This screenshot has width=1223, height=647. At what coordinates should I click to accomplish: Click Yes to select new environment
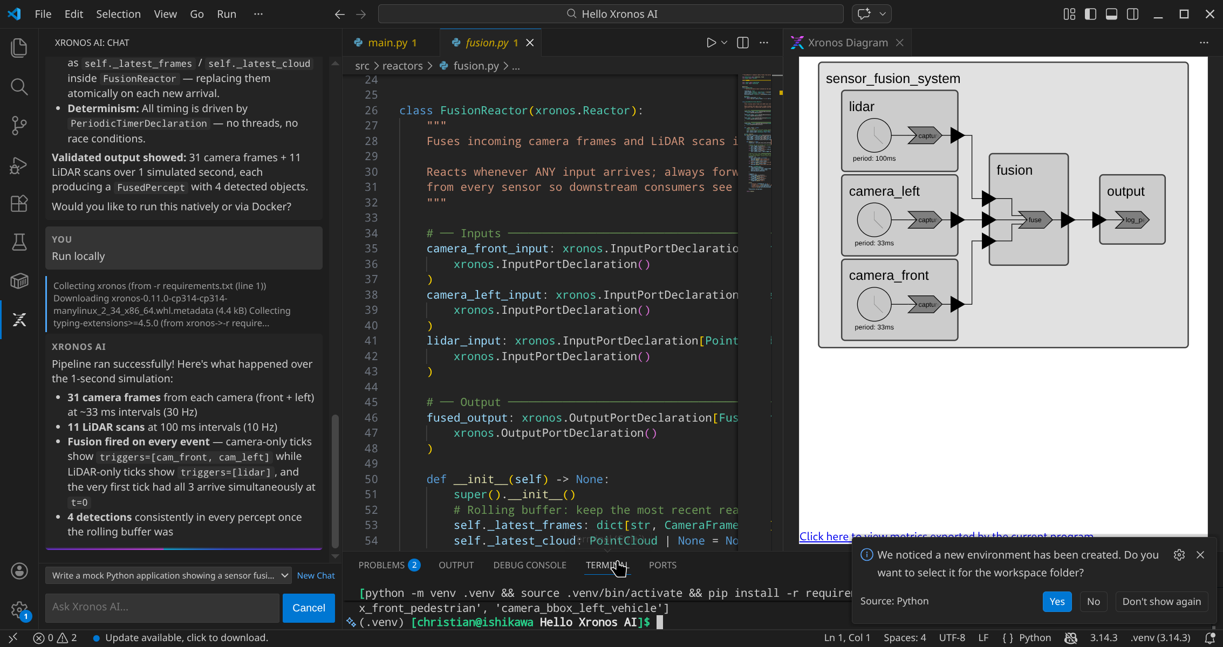1057,601
